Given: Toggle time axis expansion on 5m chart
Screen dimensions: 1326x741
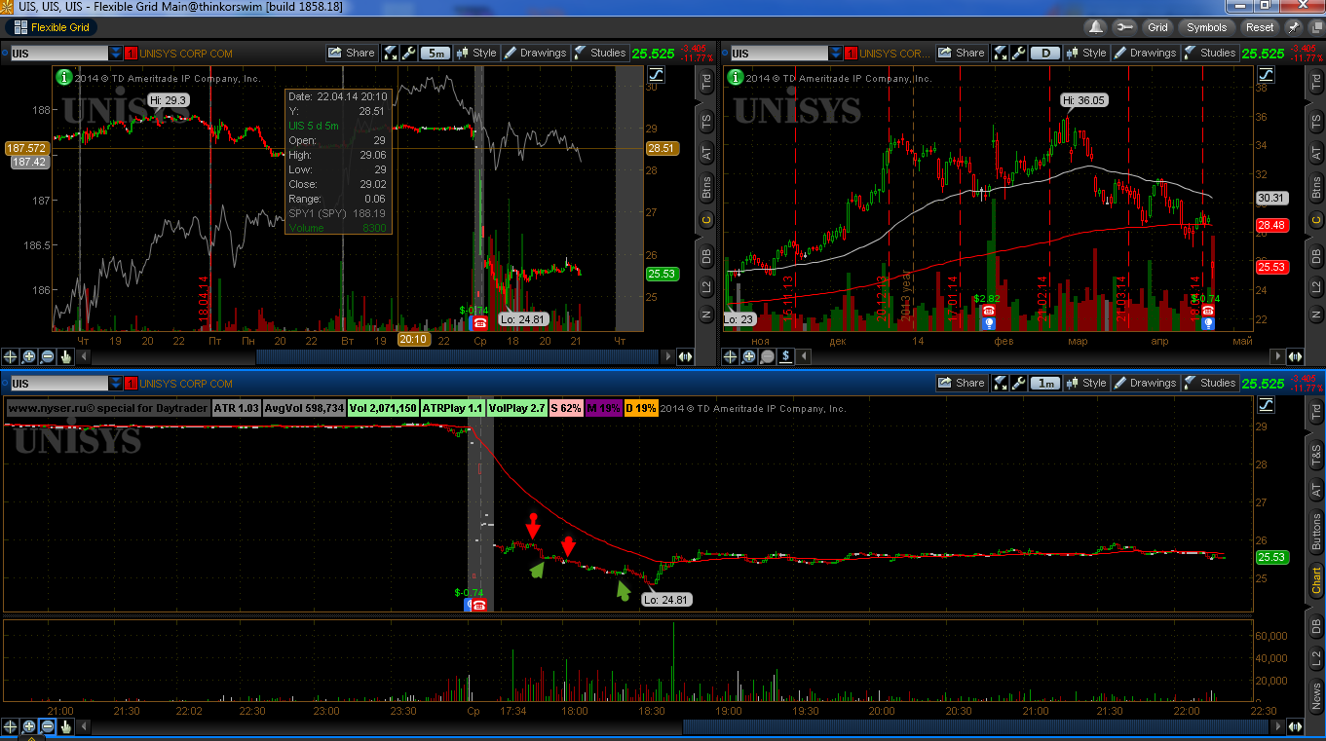Looking at the screenshot, I should coord(685,356).
